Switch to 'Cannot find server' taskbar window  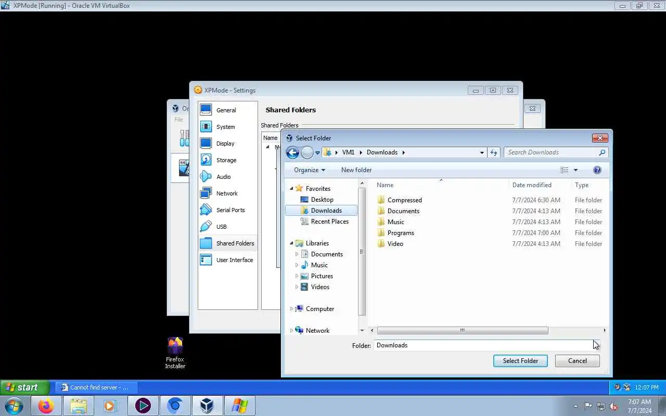coord(96,387)
